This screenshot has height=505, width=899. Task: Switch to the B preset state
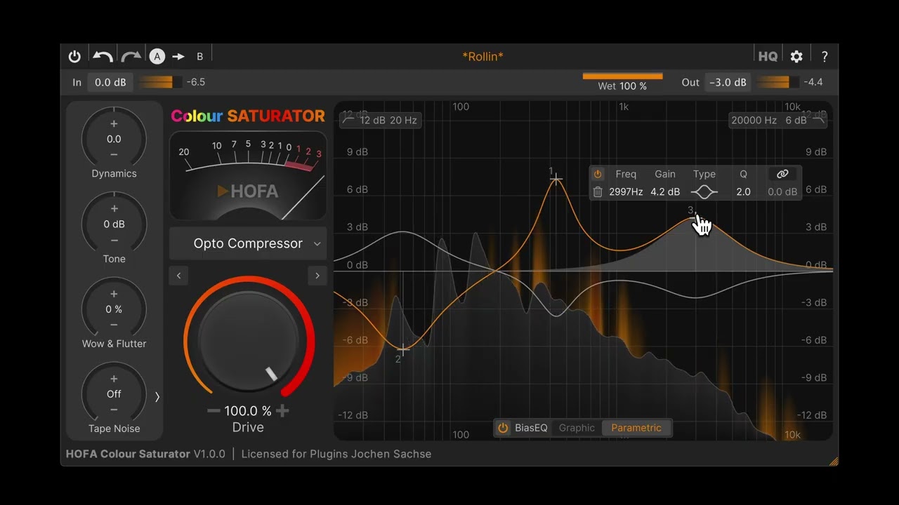(199, 57)
